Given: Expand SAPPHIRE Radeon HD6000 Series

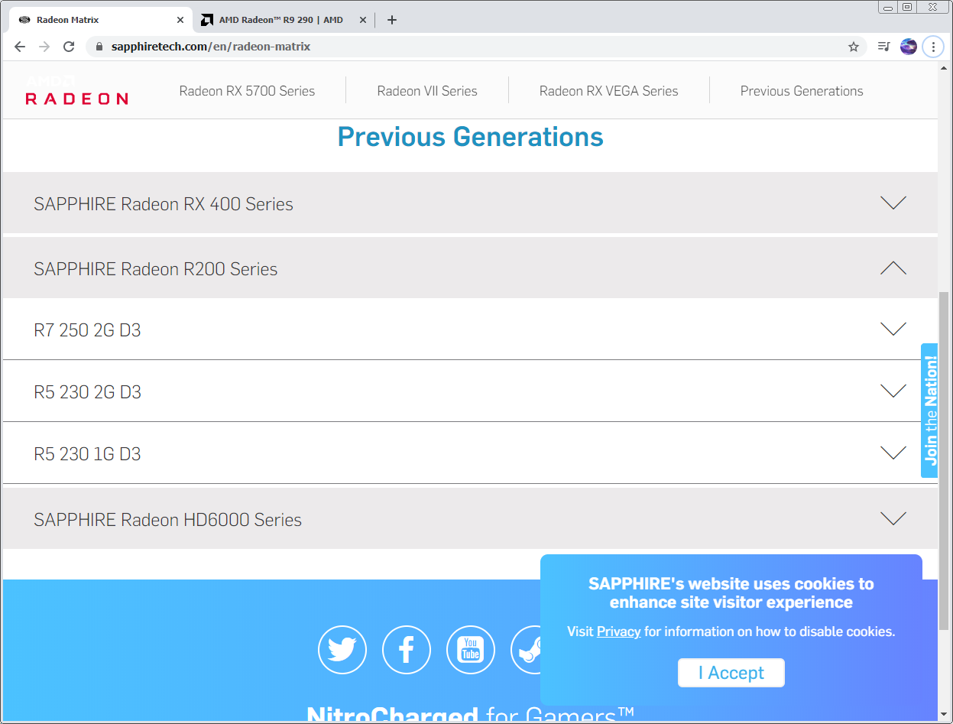Looking at the screenshot, I should (470, 518).
